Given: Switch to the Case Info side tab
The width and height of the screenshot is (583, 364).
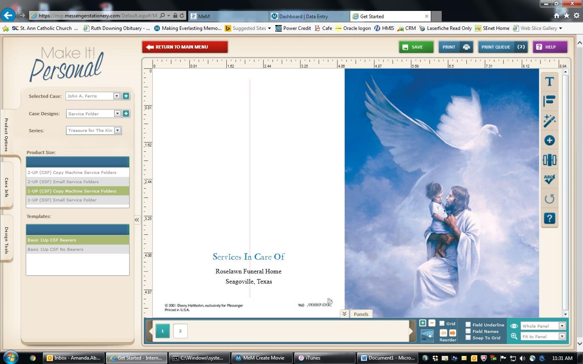Looking at the screenshot, I should [6, 187].
